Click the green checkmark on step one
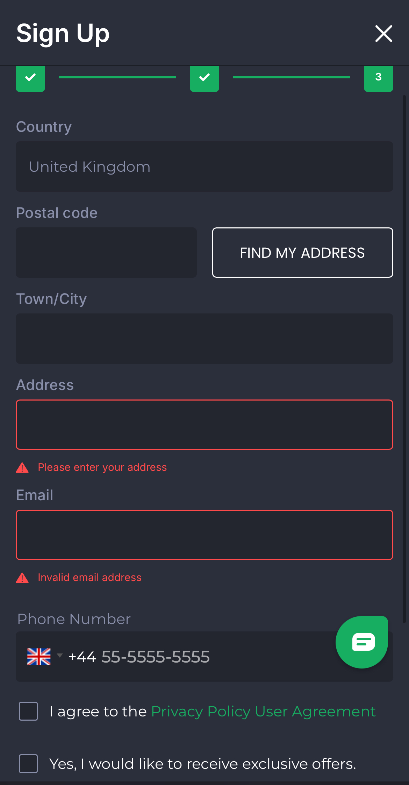The image size is (409, 785). point(30,78)
